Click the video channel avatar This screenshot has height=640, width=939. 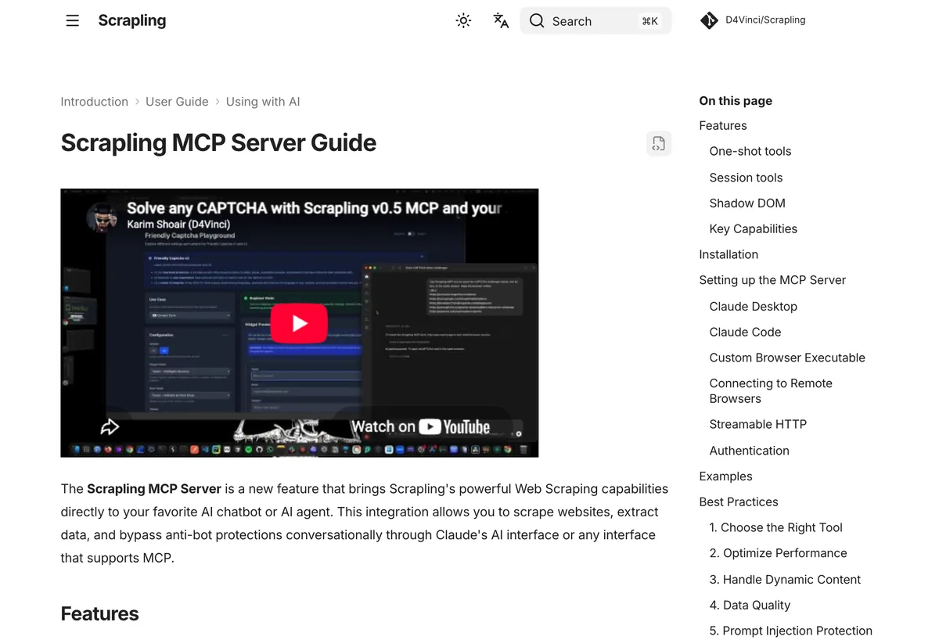coord(102,218)
